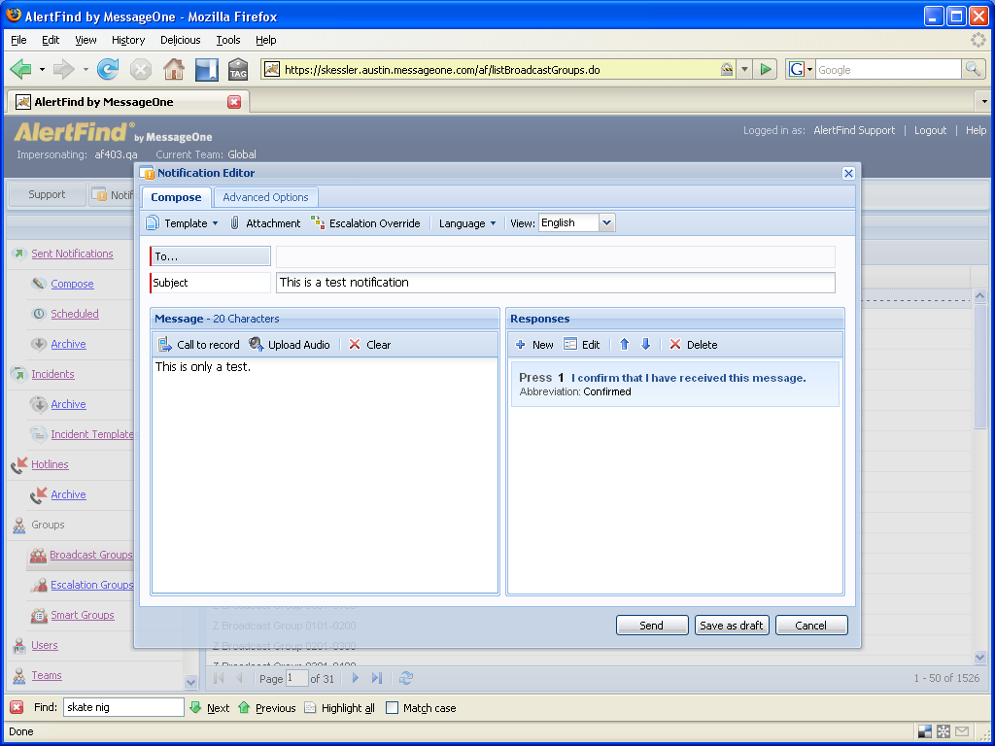This screenshot has height=746, width=995.
Task: Open the back history dropdown arrow
Action: (x=42, y=69)
